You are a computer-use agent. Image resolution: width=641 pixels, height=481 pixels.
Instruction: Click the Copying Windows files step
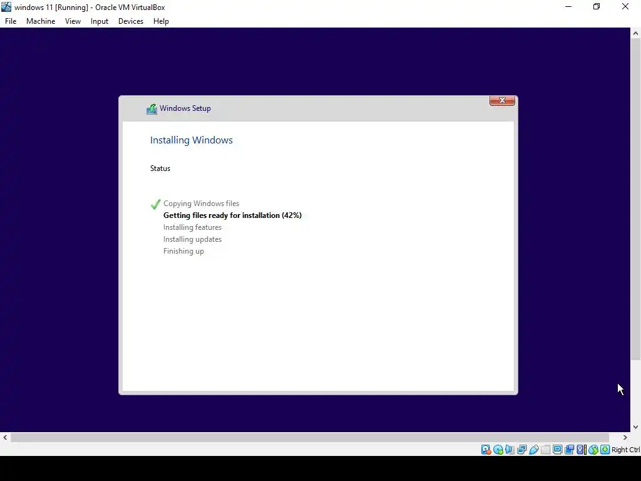[201, 204]
